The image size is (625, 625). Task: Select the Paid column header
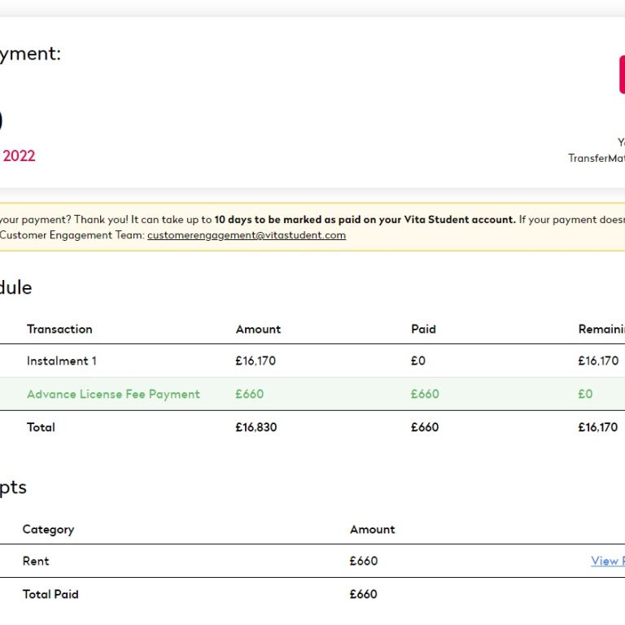(x=423, y=330)
